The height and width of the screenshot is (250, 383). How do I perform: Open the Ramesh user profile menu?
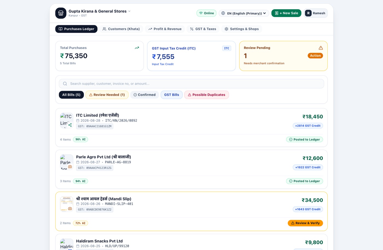click(315, 13)
